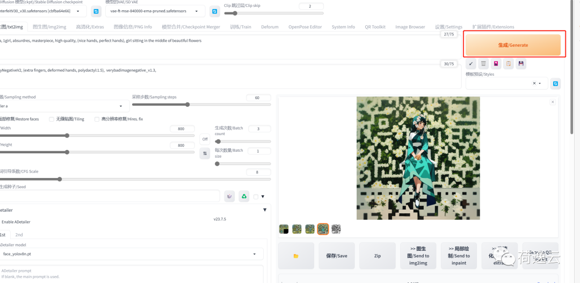Image resolution: width=580 pixels, height=283 pixels.
Task: Save the prompt as style with floppy icon
Action: tap(520, 64)
